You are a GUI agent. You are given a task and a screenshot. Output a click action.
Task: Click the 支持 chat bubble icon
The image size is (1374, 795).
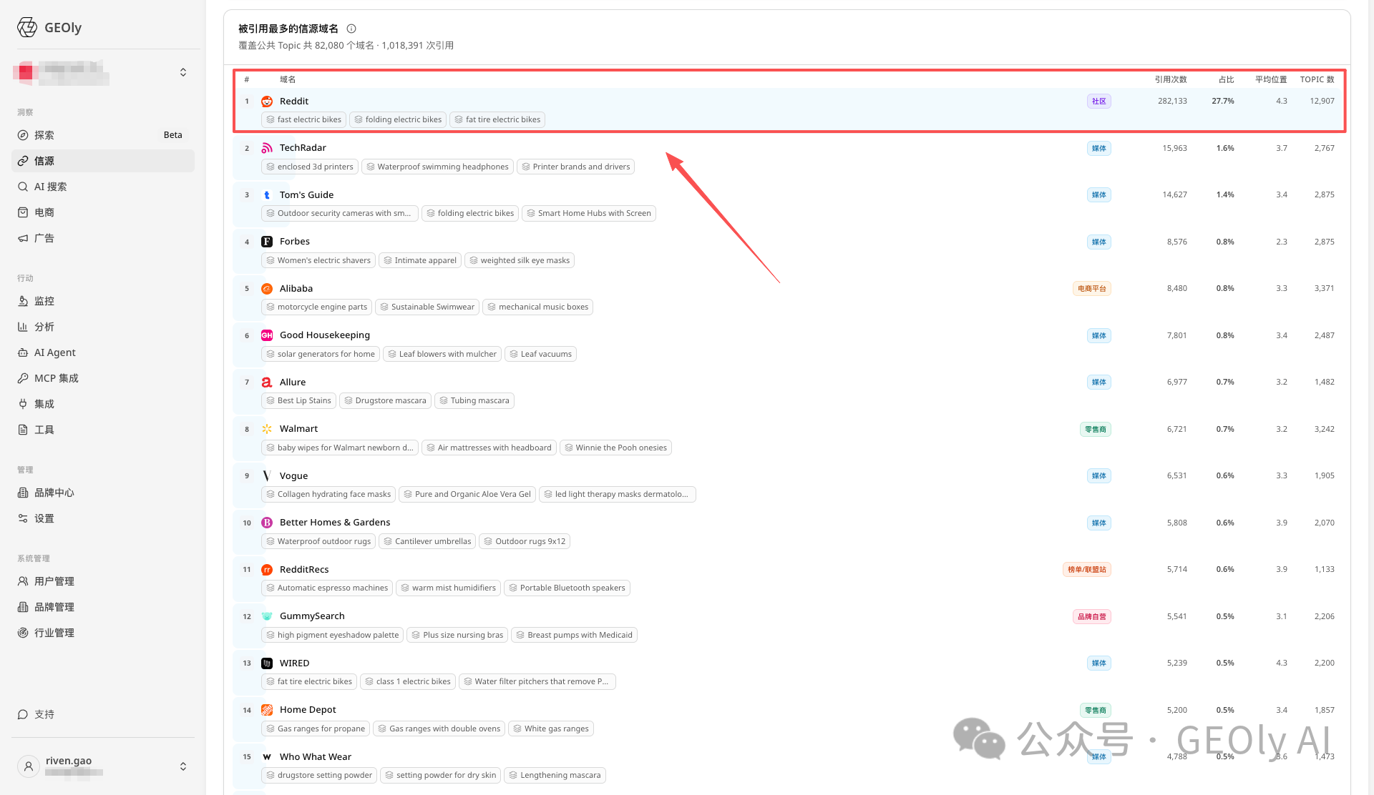coord(23,714)
